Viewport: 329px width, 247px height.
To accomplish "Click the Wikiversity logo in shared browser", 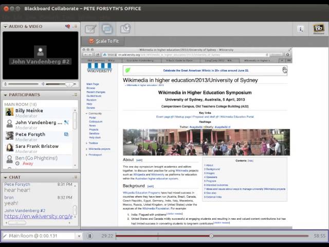I will point(99,68).
